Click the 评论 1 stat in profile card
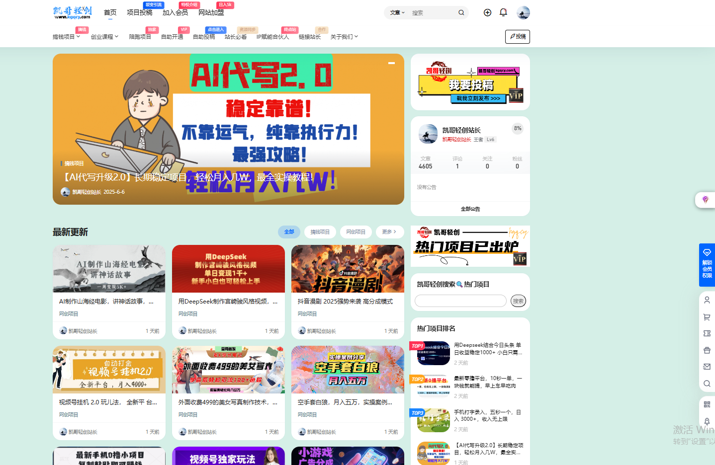Viewport: 715px width, 465px height. click(457, 162)
